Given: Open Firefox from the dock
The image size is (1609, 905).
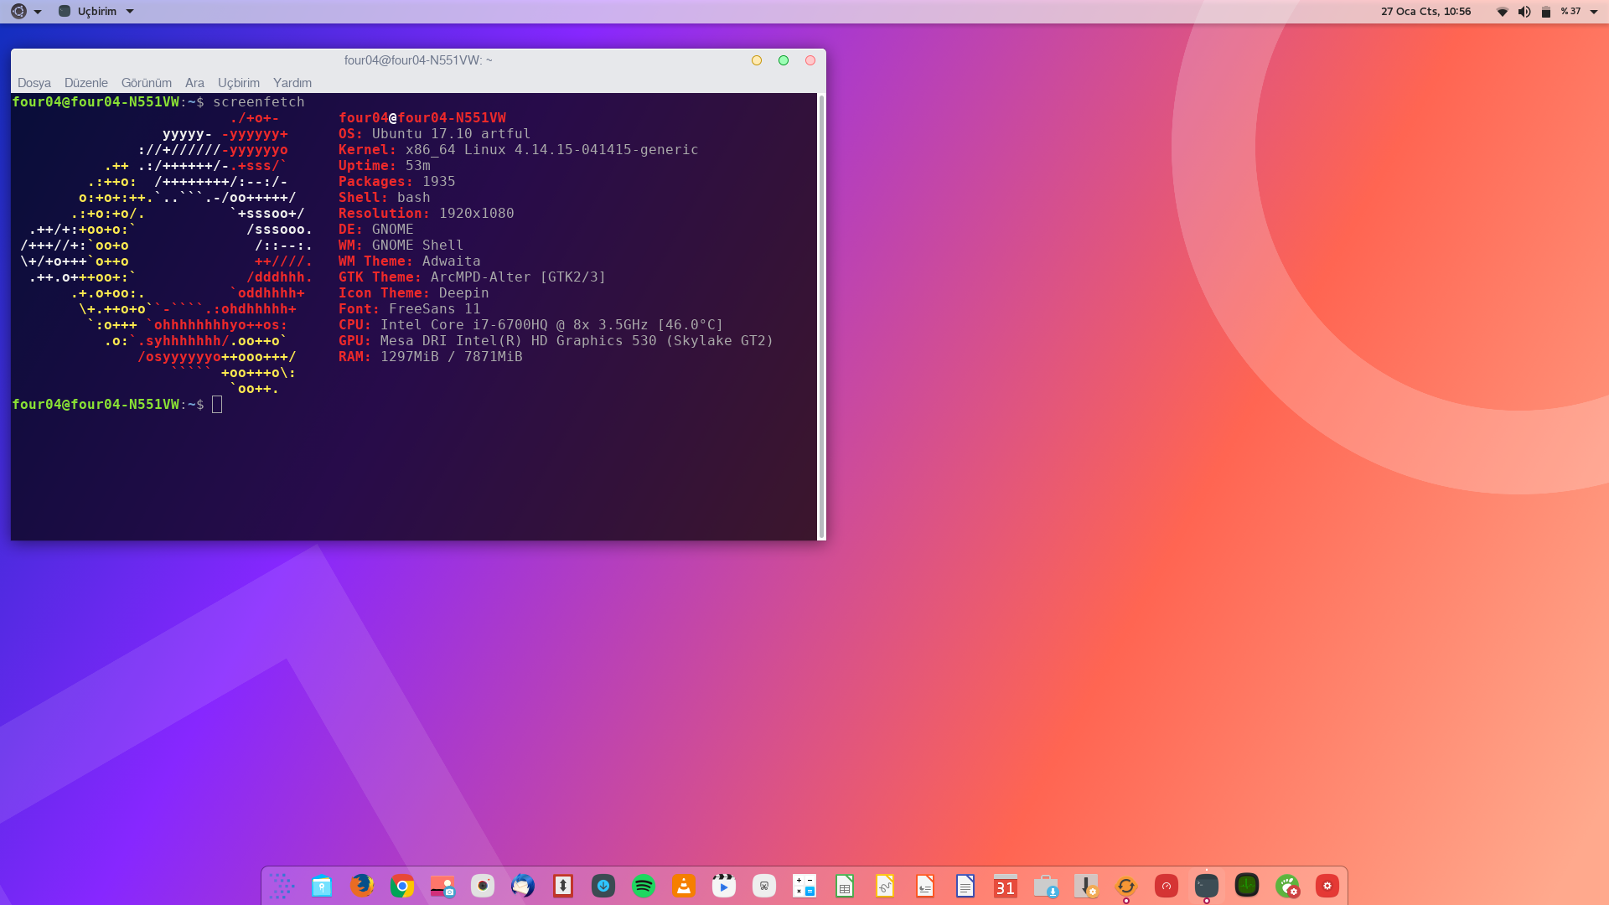Looking at the screenshot, I should 362,886.
